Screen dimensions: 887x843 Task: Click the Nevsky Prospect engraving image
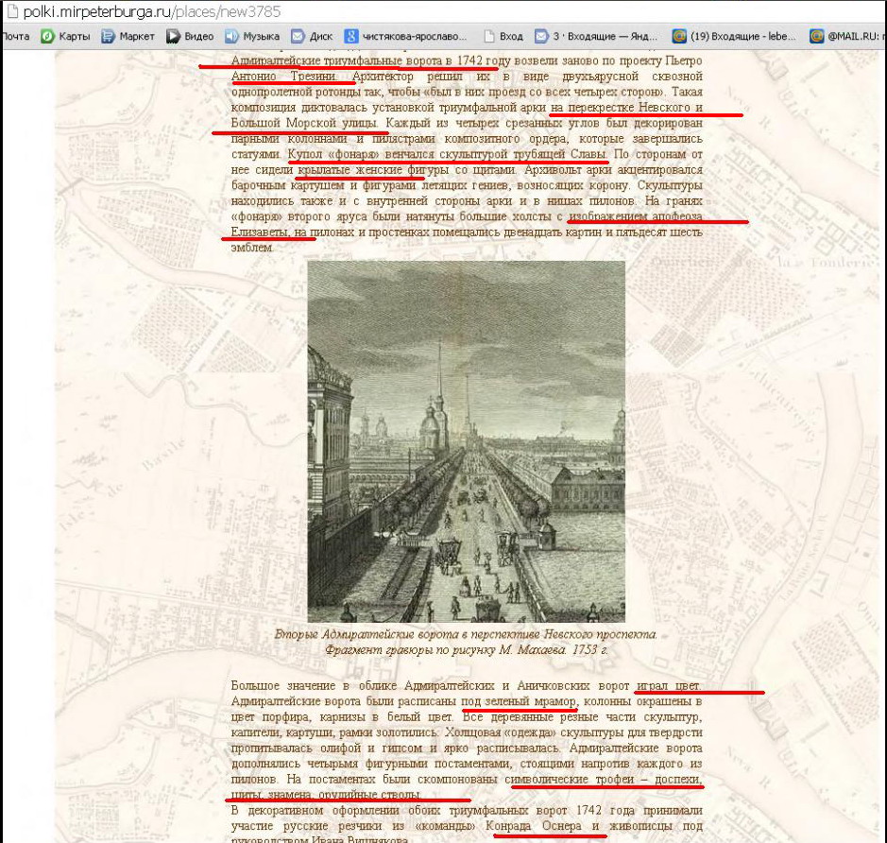pyautogui.click(x=466, y=441)
